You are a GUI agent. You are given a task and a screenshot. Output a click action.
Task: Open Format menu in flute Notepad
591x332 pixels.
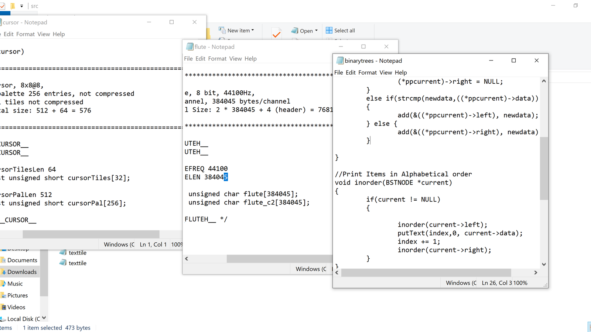(217, 59)
